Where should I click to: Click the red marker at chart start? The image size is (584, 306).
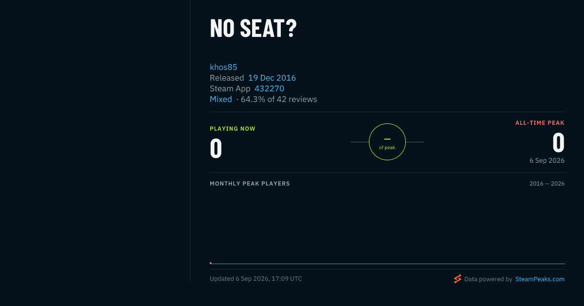[211, 263]
